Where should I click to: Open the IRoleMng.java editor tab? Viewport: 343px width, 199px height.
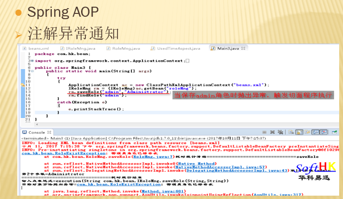click(x=78, y=48)
